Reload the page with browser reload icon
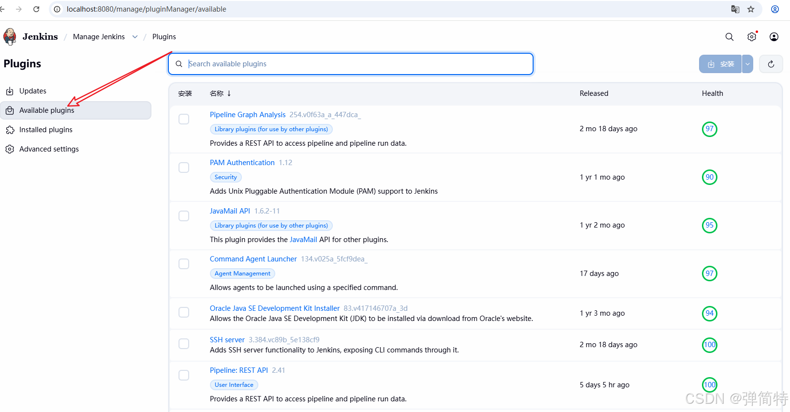This screenshot has width=790, height=412. [36, 9]
